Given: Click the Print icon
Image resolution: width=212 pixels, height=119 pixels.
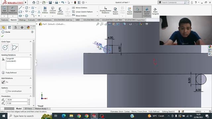Looking at the screenshot, I should click(57, 2).
